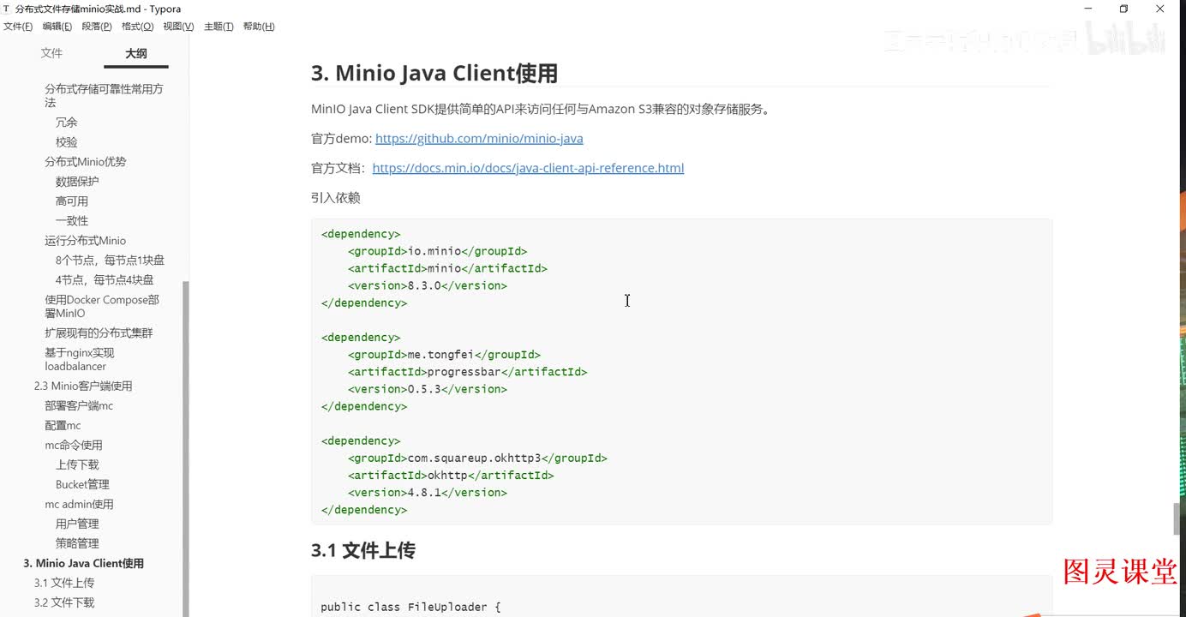
Task: Minimize the Typora window
Action: 1088,9
